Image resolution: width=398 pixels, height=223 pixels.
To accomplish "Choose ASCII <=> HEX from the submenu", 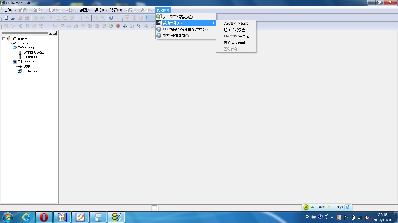I will point(236,24).
